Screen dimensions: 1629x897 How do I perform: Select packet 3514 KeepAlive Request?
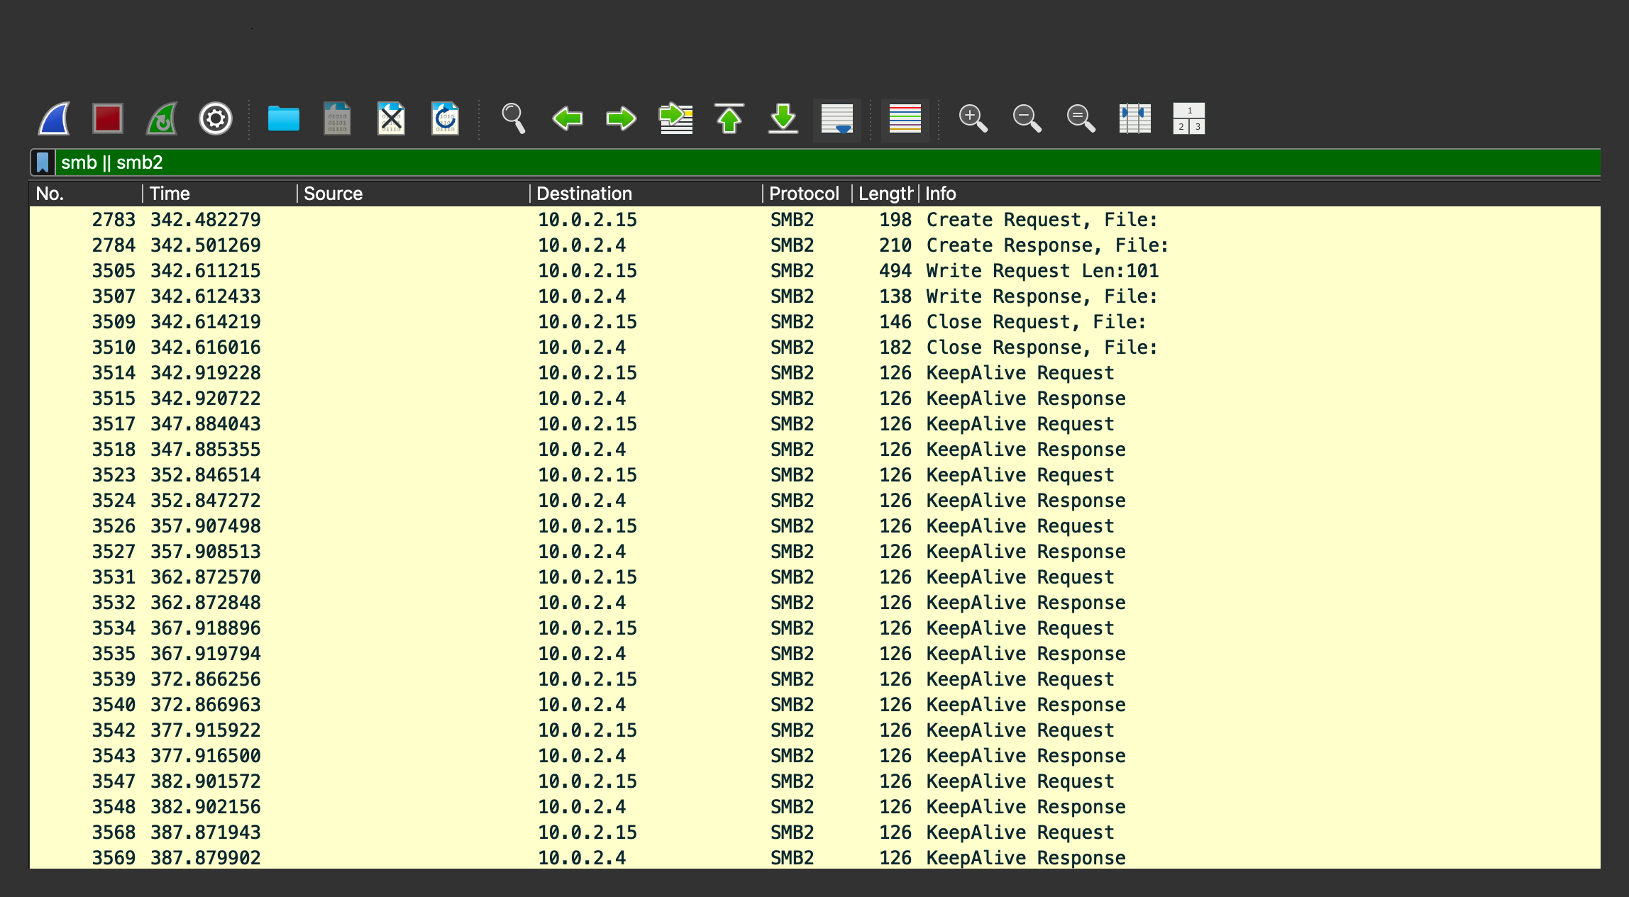pyautogui.click(x=814, y=373)
